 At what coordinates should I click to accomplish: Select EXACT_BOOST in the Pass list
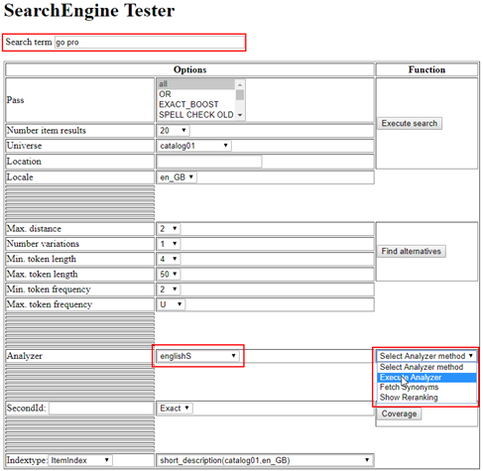point(196,104)
